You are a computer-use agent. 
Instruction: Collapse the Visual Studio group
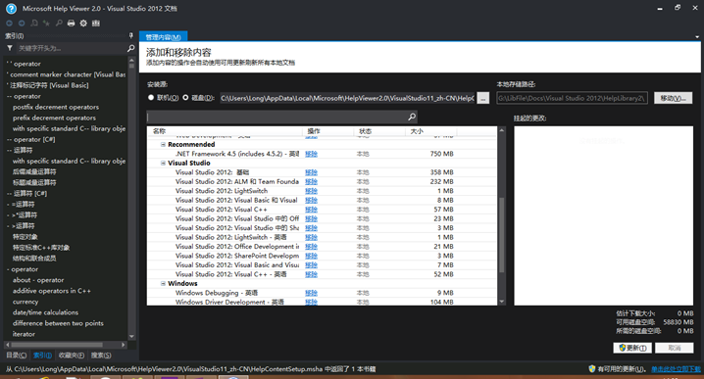click(x=164, y=164)
